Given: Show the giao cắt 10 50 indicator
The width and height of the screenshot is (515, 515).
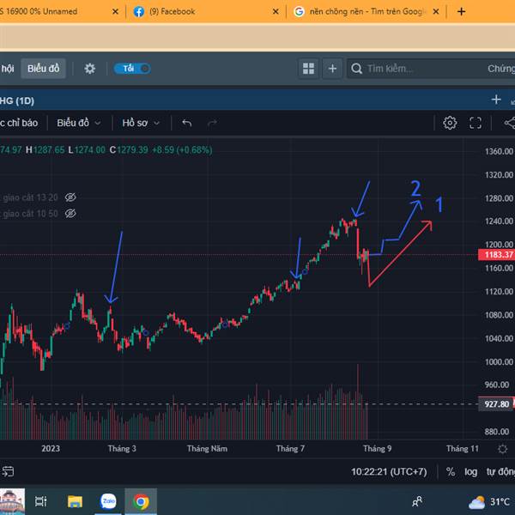Looking at the screenshot, I should click(70, 214).
